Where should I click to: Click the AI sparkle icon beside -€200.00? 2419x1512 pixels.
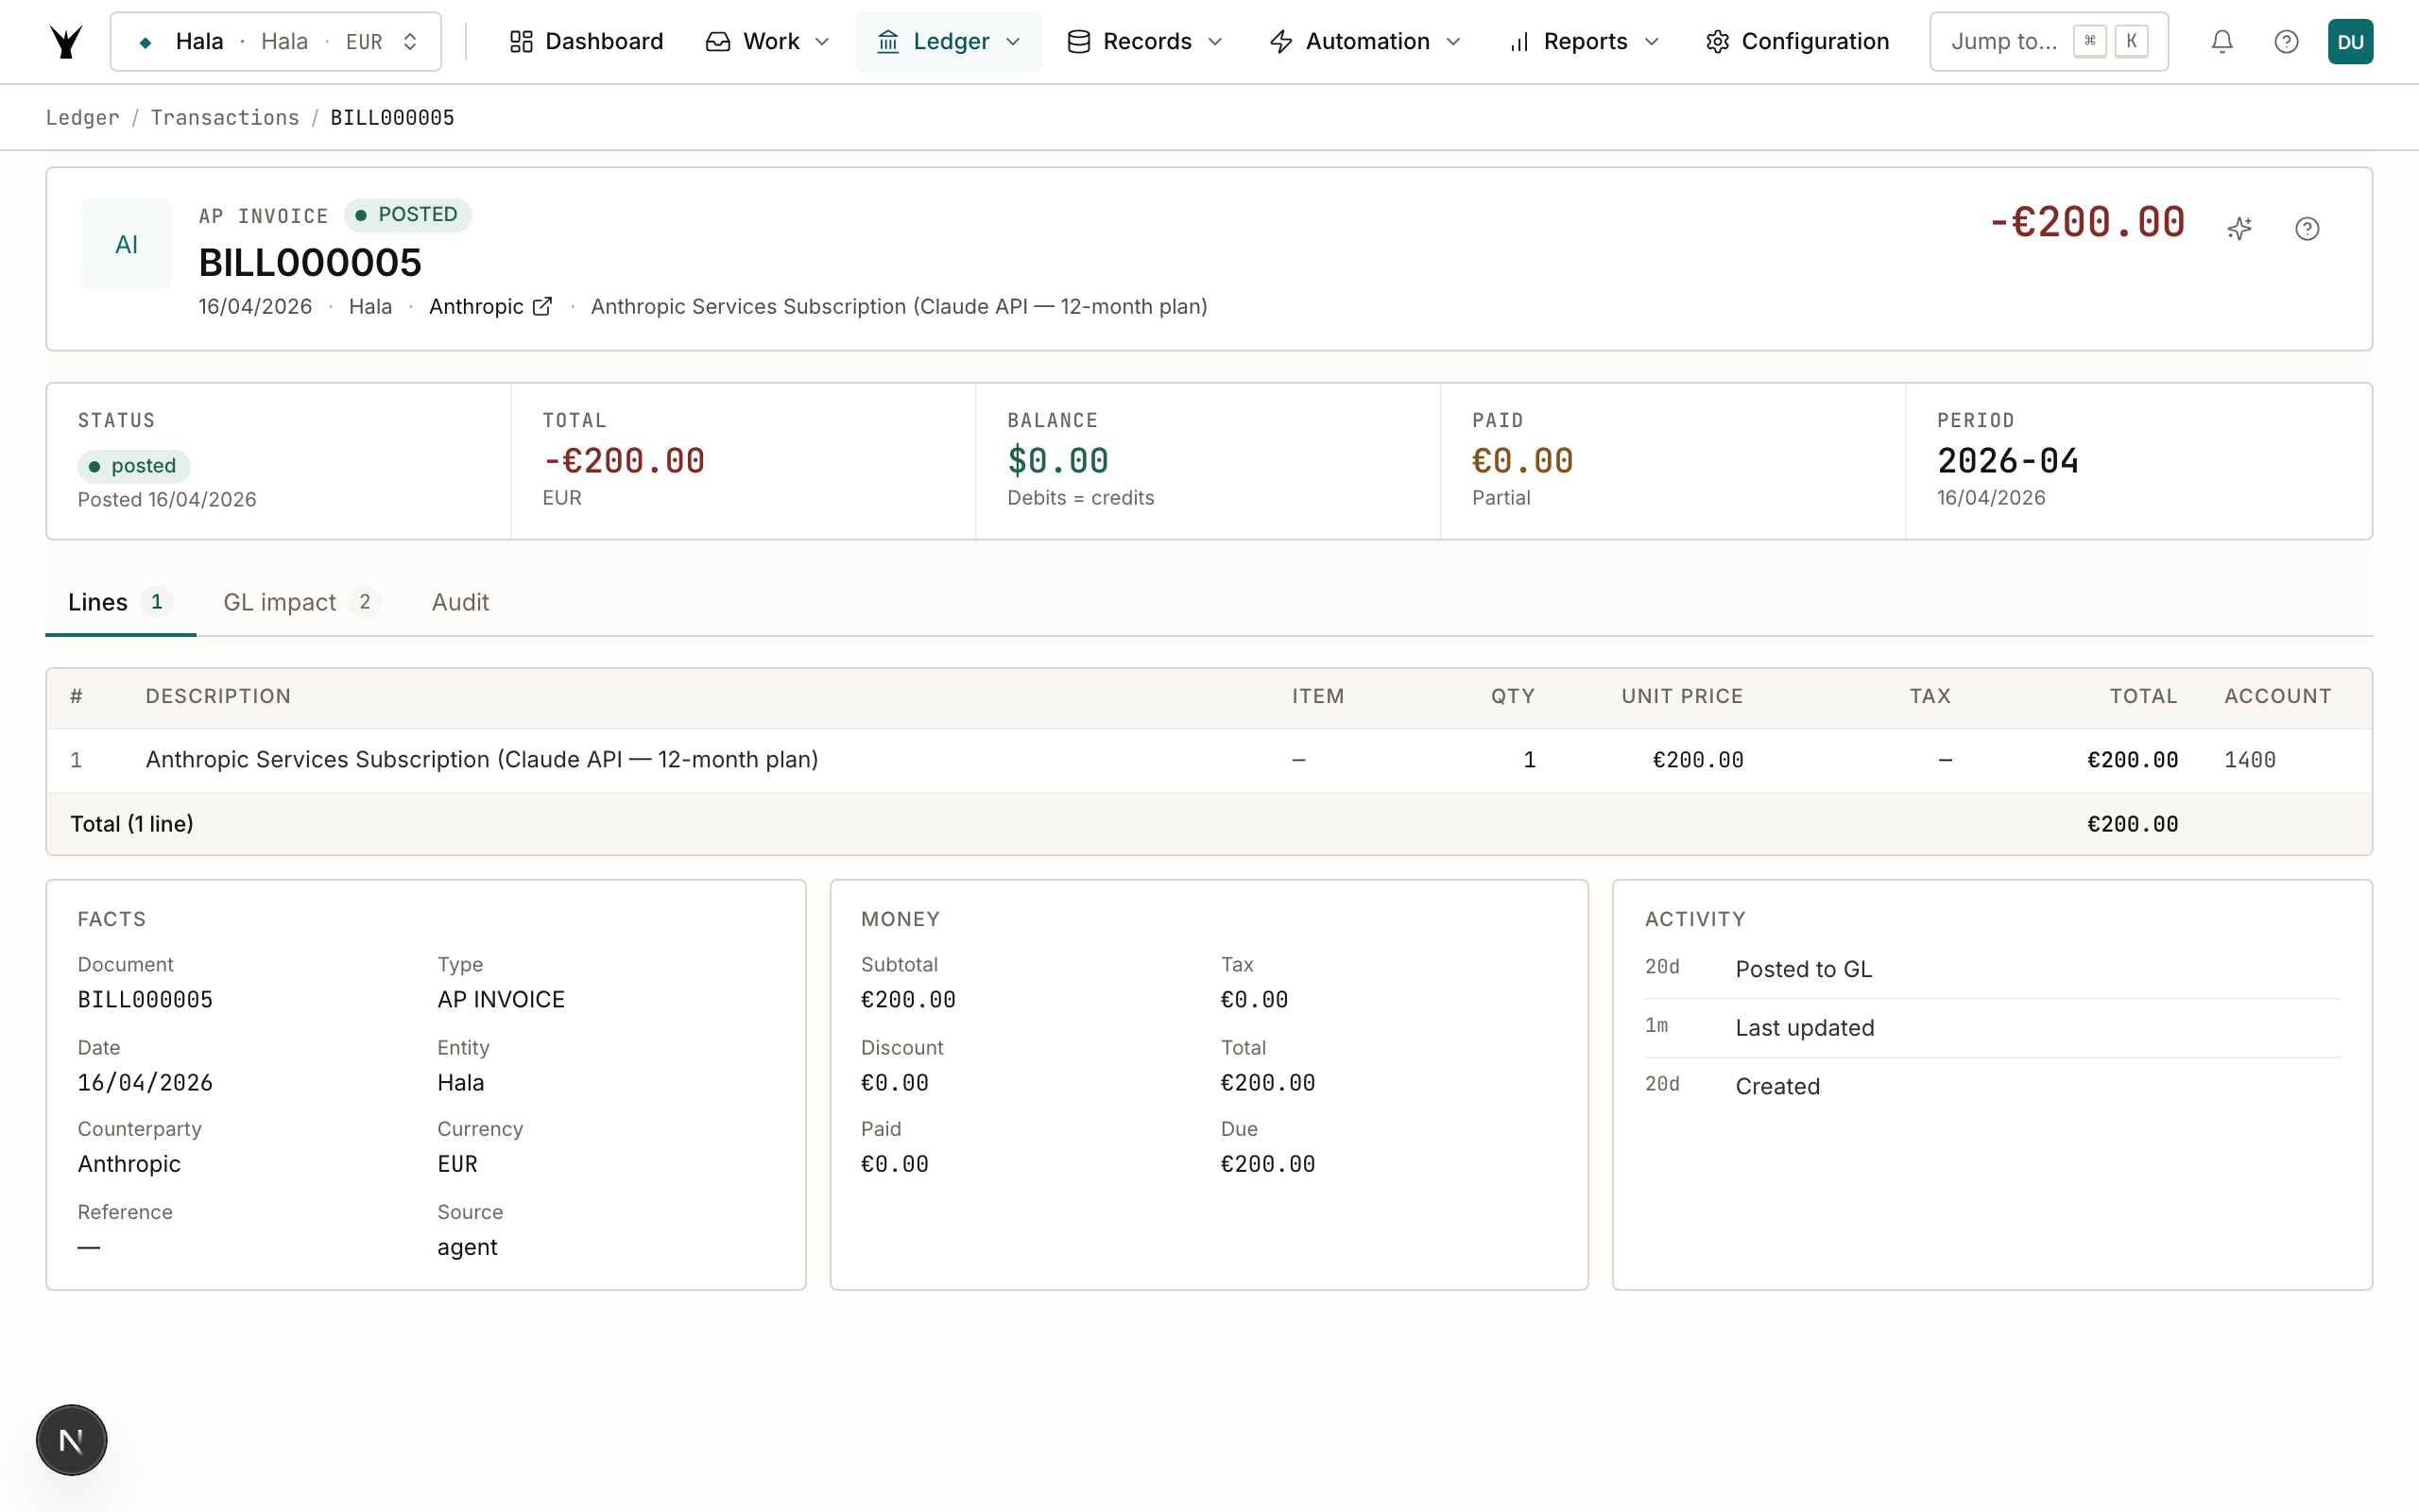(2239, 228)
